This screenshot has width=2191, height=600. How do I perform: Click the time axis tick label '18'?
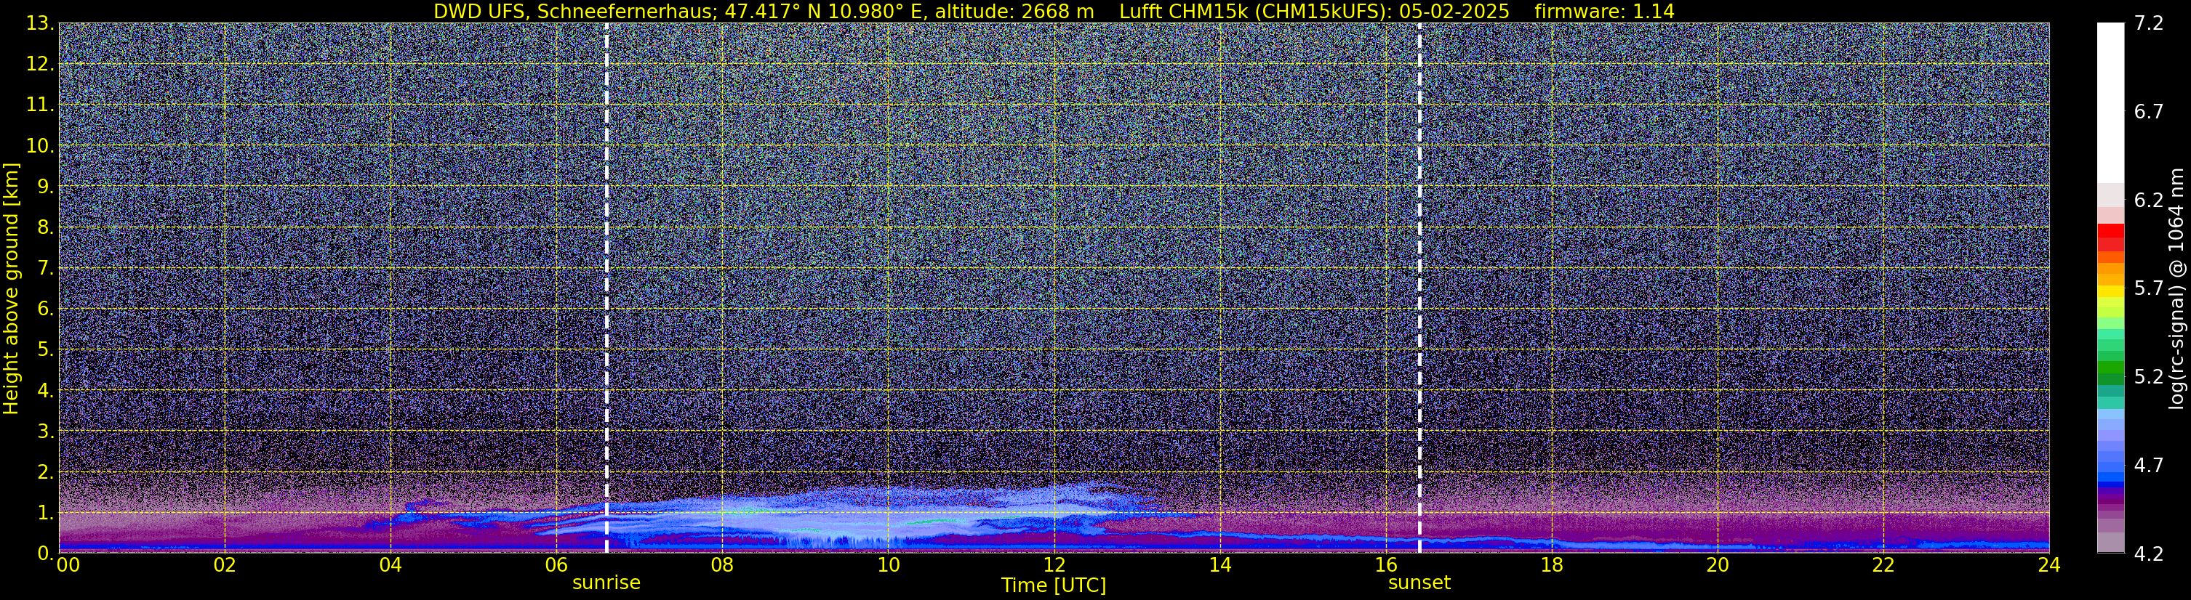[x=1551, y=564]
